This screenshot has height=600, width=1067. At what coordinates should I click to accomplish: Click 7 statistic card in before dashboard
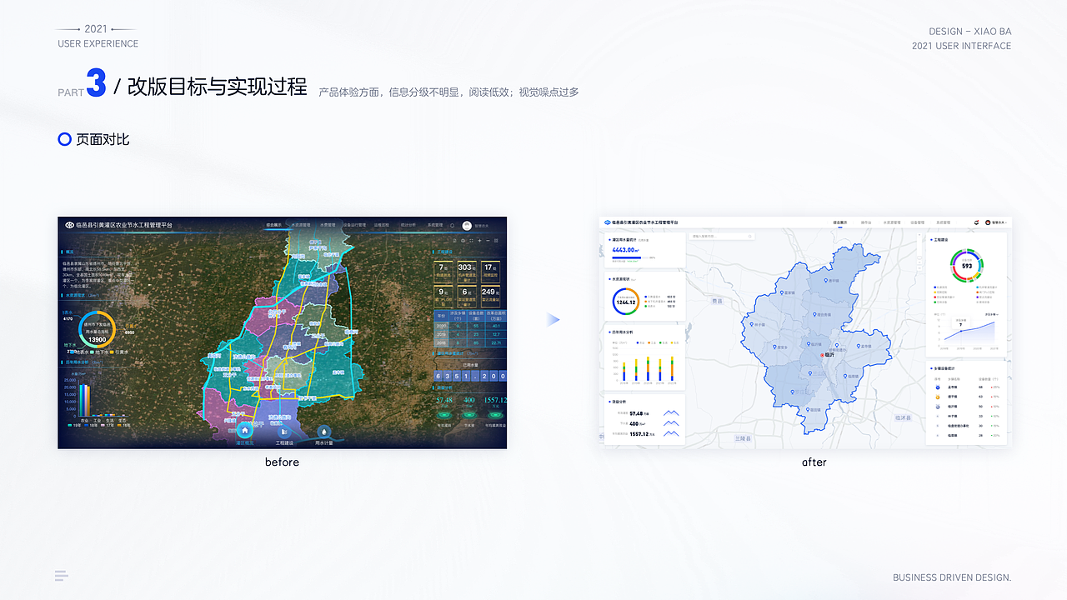pyautogui.click(x=443, y=272)
